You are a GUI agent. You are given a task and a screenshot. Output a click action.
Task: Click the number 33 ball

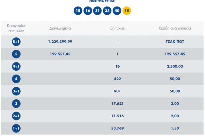[107, 11]
